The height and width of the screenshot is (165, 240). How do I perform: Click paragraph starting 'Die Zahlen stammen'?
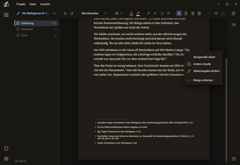coord(140,39)
